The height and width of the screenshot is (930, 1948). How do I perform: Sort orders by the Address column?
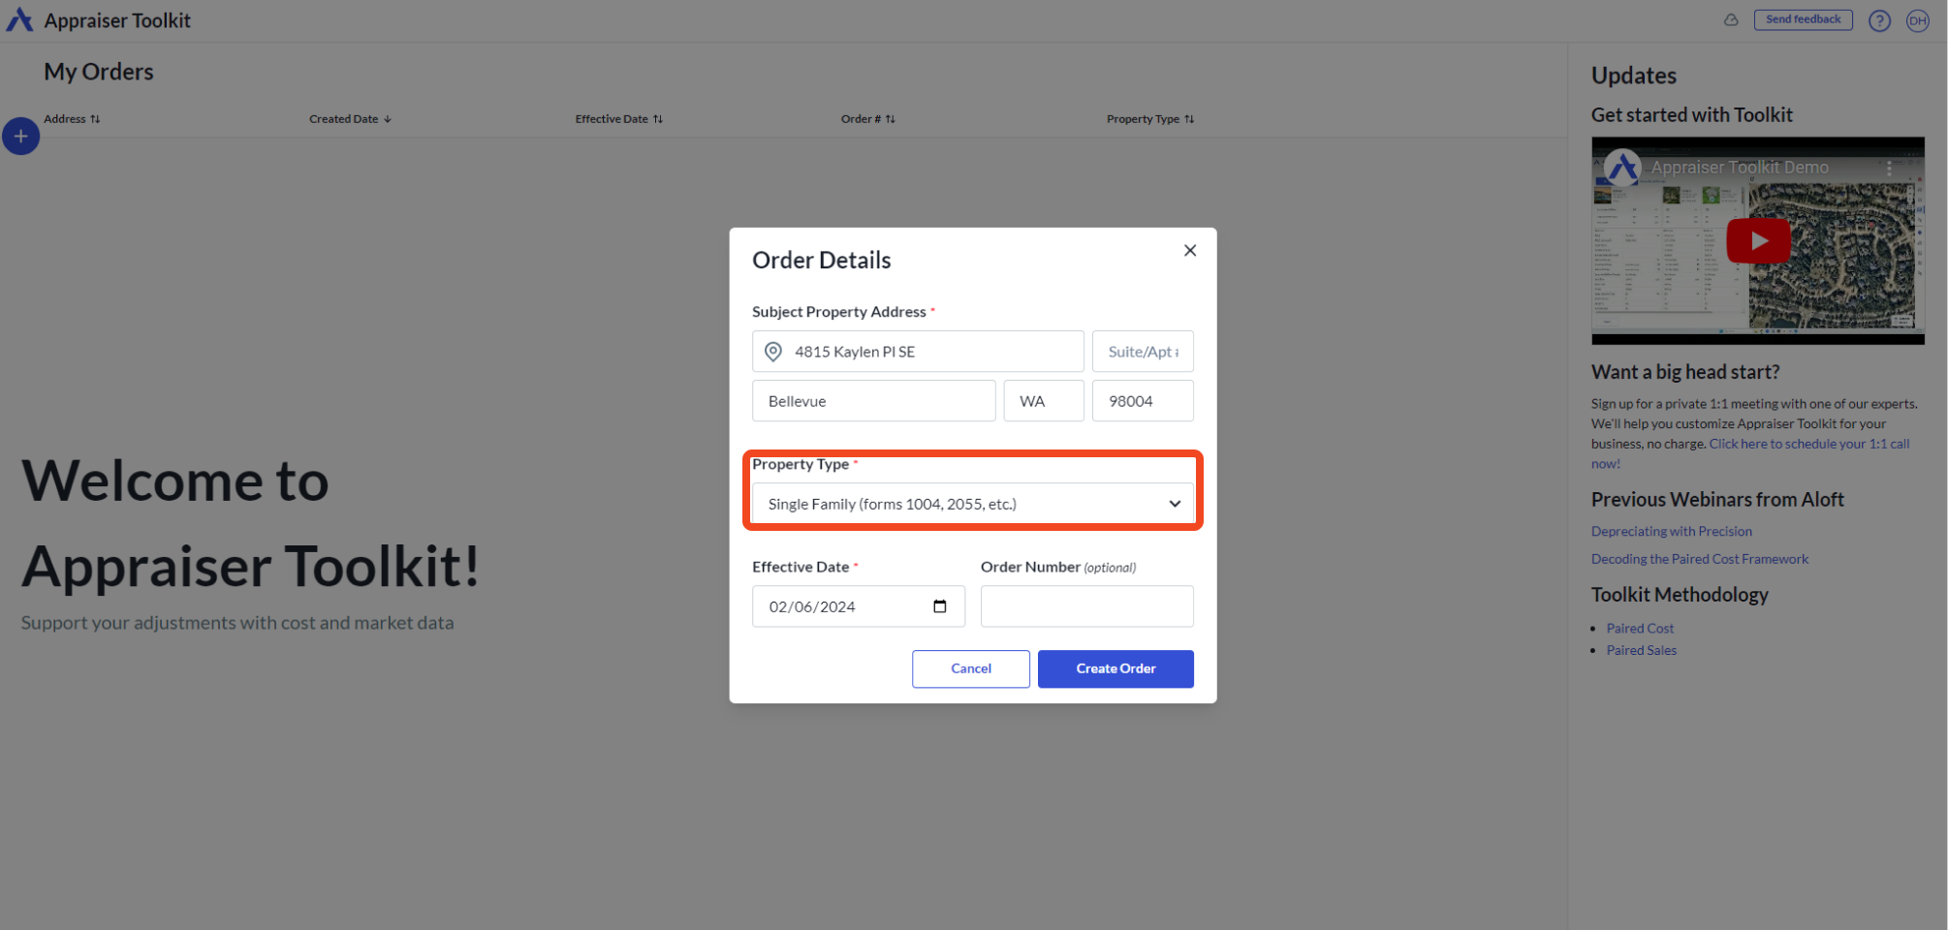tap(72, 119)
